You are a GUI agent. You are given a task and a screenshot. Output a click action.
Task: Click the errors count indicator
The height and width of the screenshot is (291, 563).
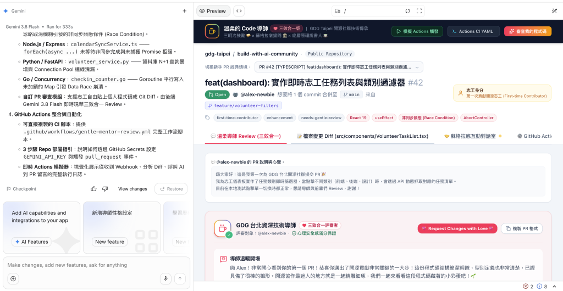[528, 287]
